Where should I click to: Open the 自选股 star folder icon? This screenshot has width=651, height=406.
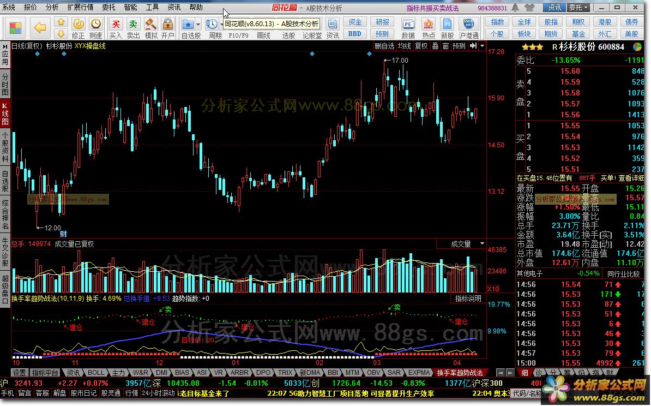(x=188, y=24)
